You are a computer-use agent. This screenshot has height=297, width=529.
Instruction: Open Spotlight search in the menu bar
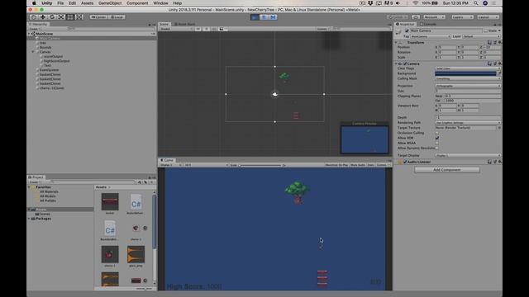(476, 3)
